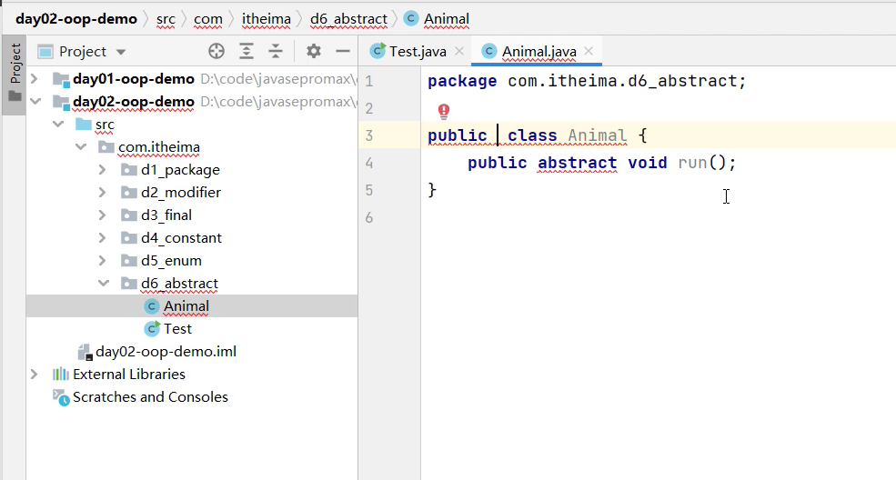
Task: Click the closing brace on line 5
Action: tap(432, 190)
